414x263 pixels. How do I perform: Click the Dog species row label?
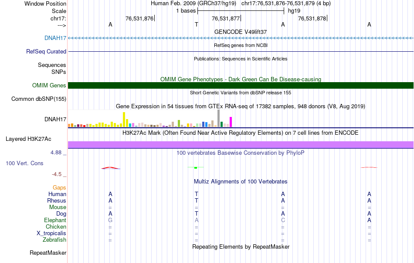click(61, 214)
